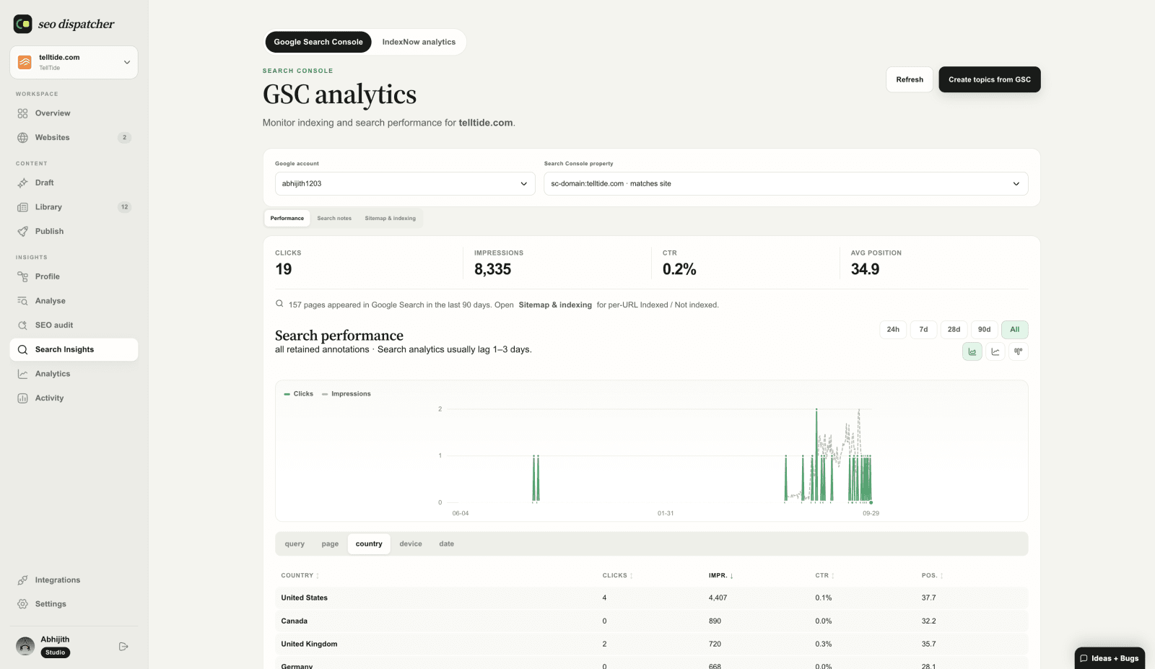Set the time range to 28d
Screen dimensions: 1155x669
click(x=954, y=330)
